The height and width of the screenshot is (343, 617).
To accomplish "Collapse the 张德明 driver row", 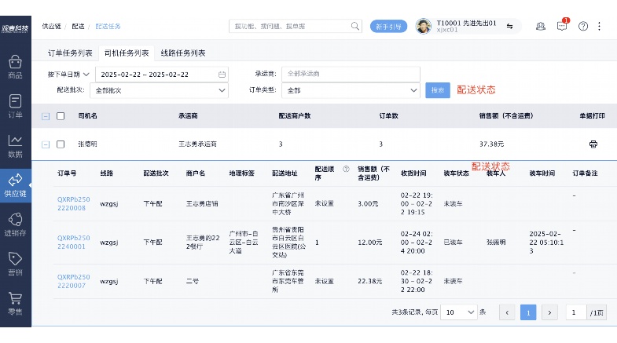I will (x=46, y=144).
